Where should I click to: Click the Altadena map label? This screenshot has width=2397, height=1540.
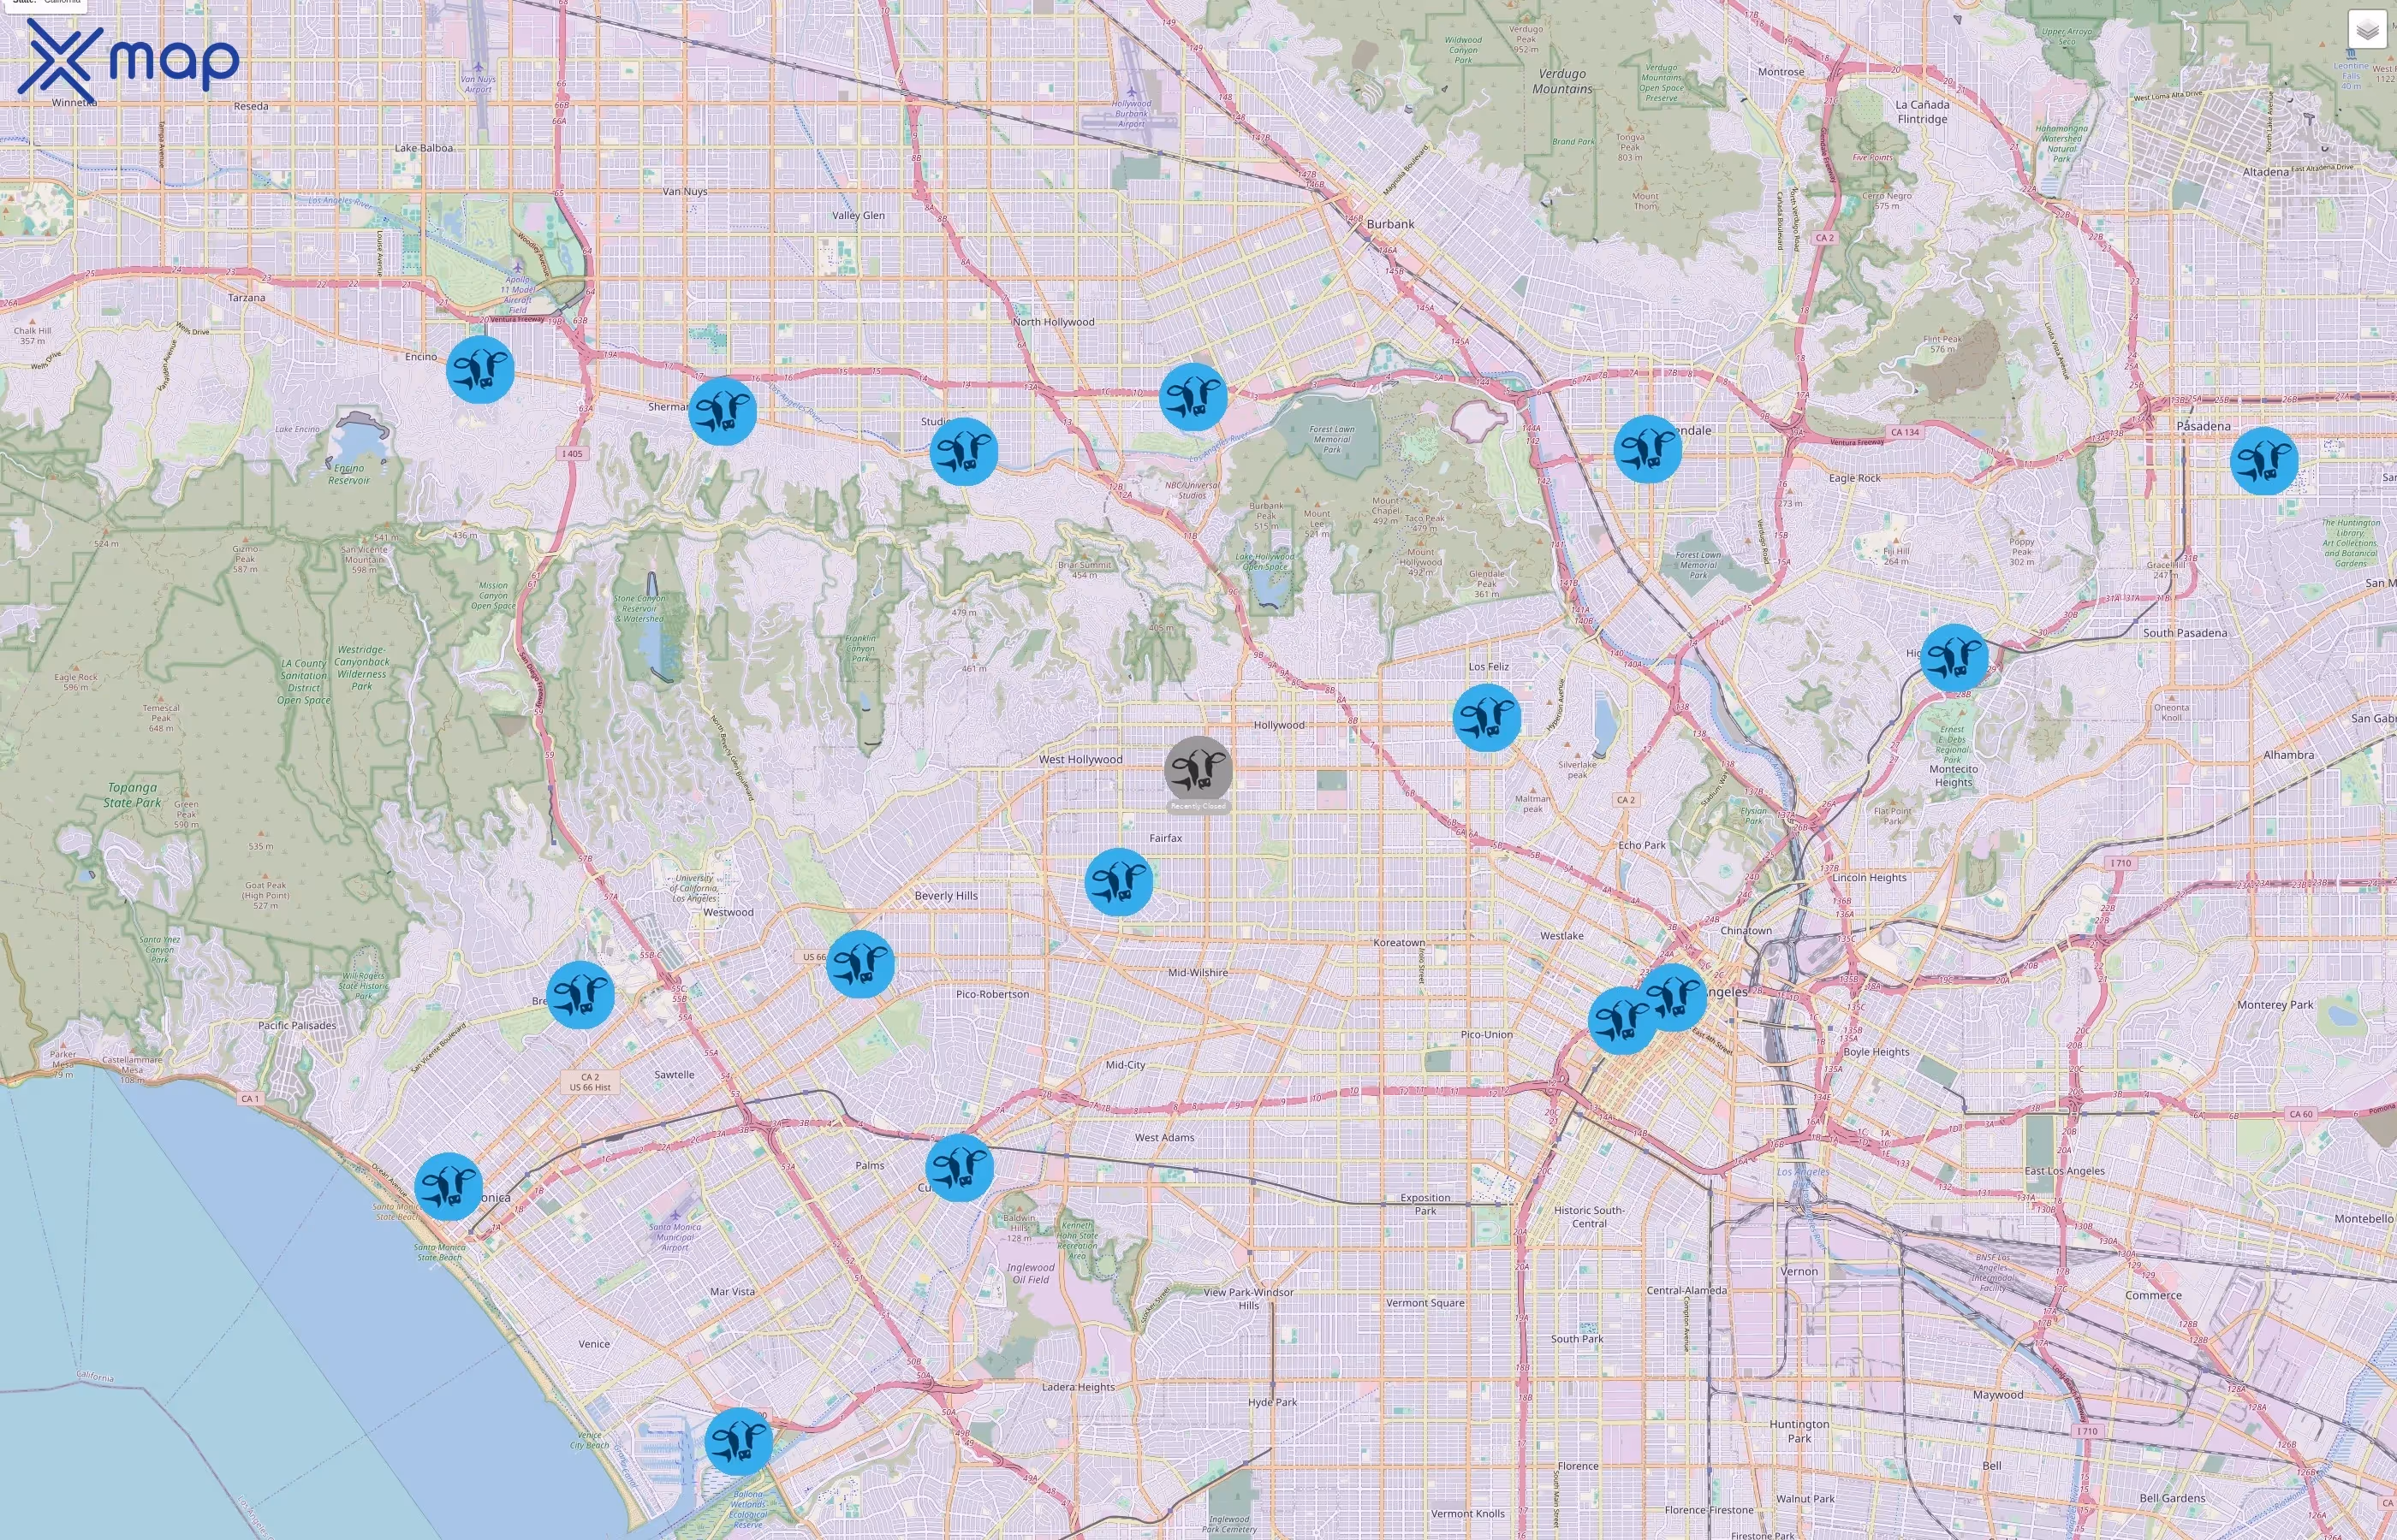(2265, 172)
